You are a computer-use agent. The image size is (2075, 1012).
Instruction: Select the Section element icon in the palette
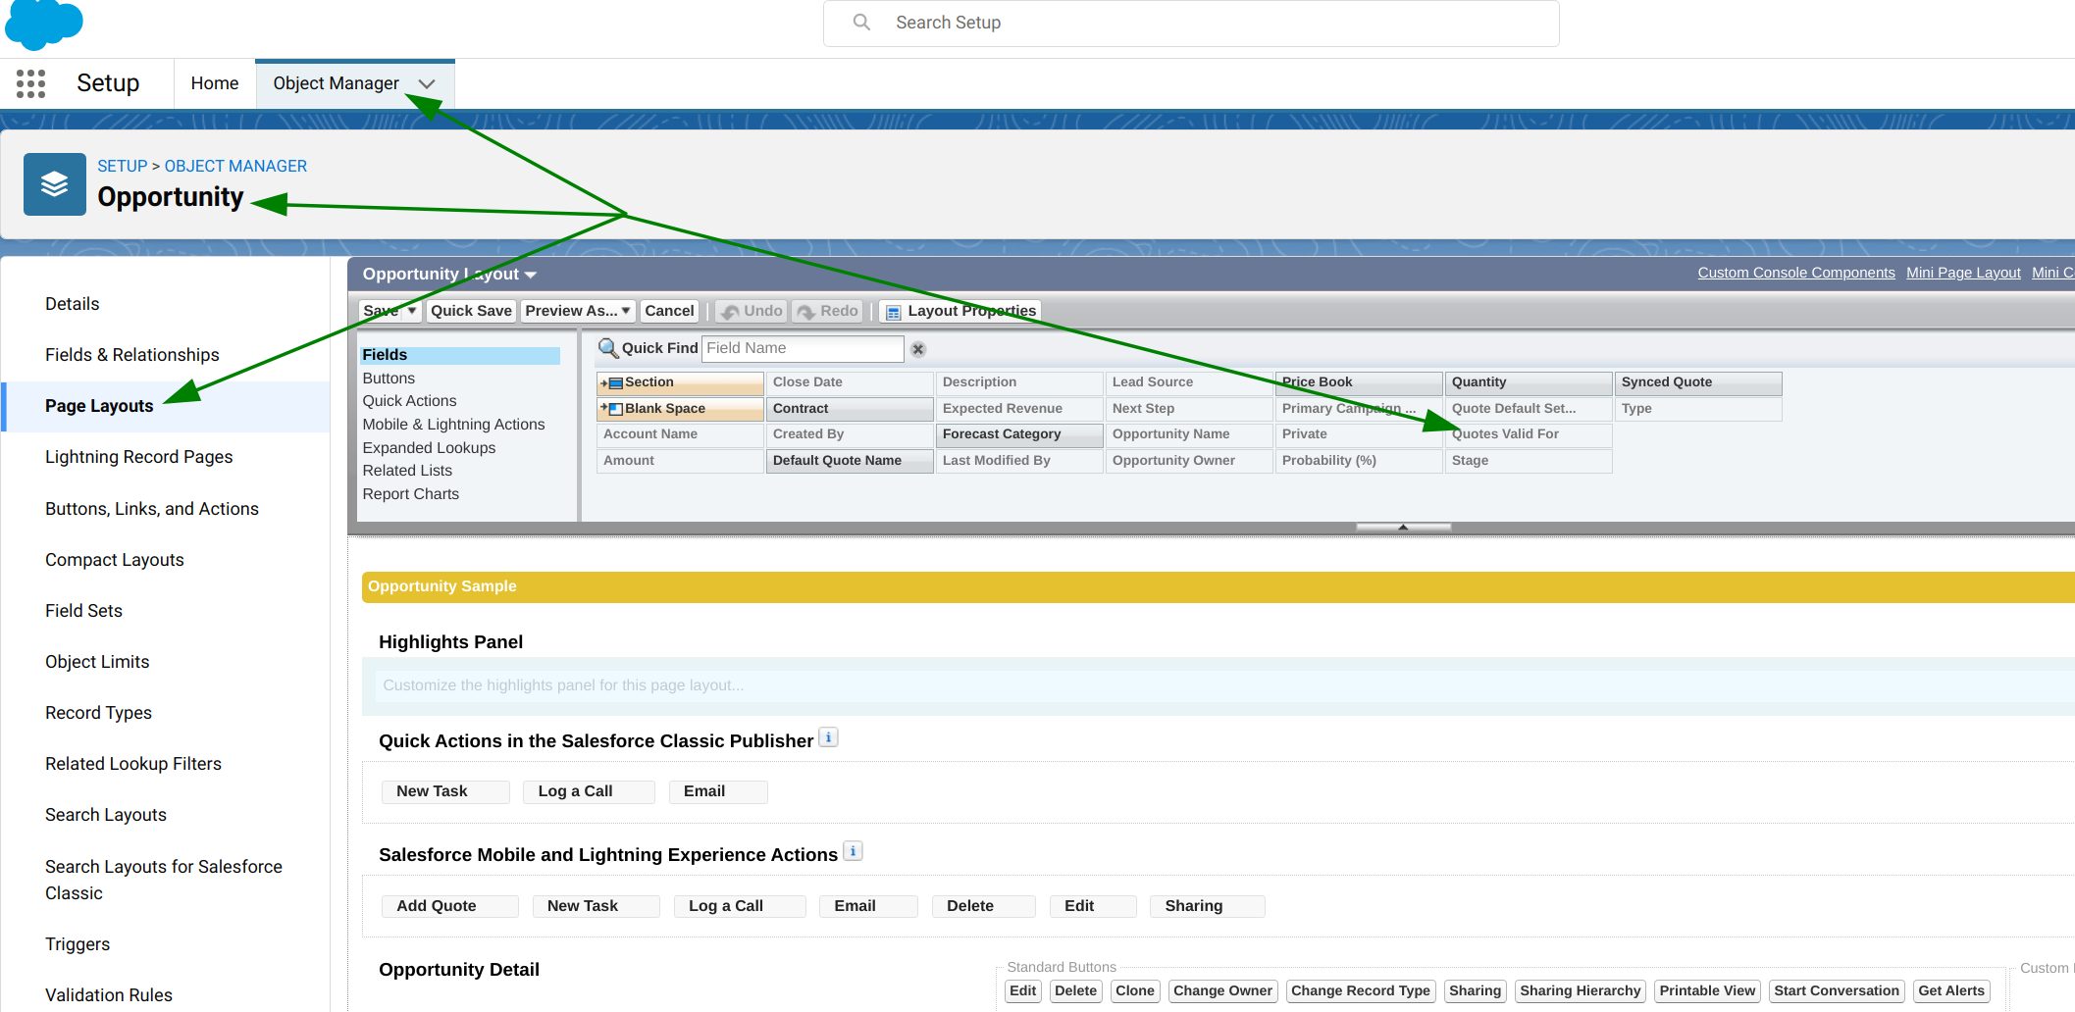coord(612,382)
